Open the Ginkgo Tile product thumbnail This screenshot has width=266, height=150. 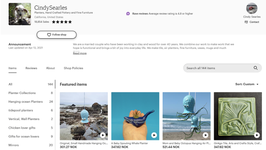coord(238,116)
